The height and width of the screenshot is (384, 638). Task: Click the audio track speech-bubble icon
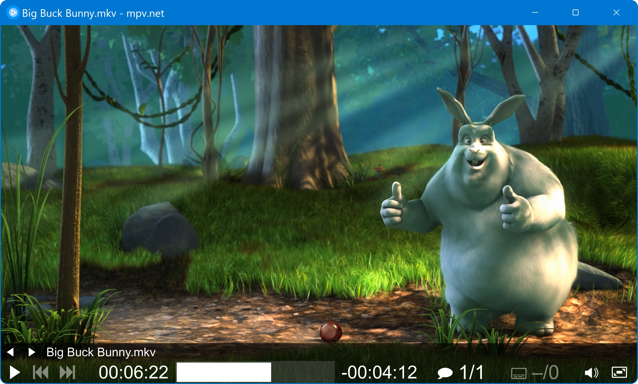[445, 373]
